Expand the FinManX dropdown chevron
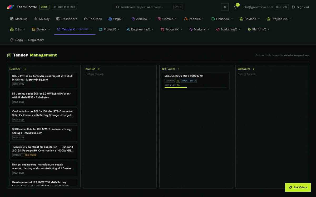 [x=259, y=19]
